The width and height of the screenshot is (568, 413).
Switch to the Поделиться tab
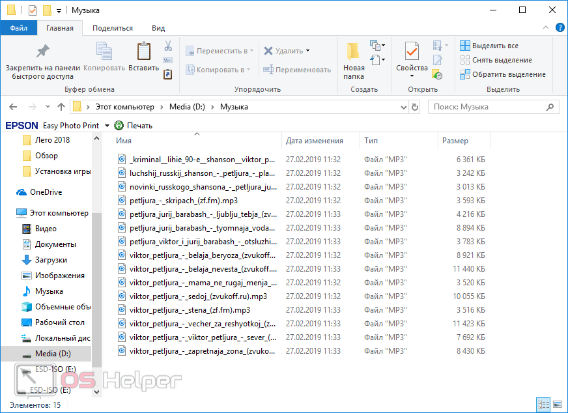tap(113, 28)
